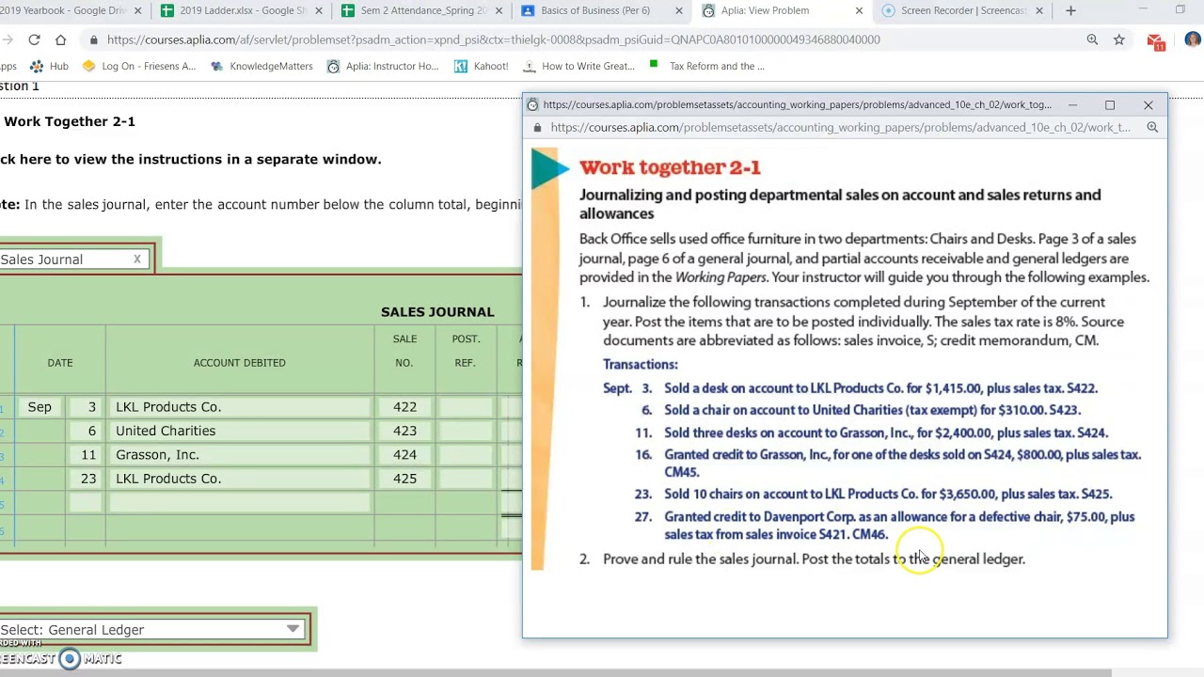Open the How to Write Great bookmark
This screenshot has height=677, width=1204.
pos(578,66)
